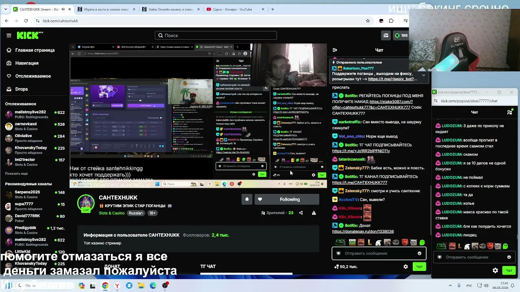
Task: Go to Главная страница in sidebar
Action: (35, 50)
